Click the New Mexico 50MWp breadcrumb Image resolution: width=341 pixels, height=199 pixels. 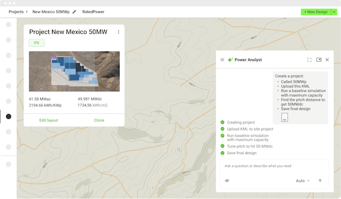click(51, 12)
